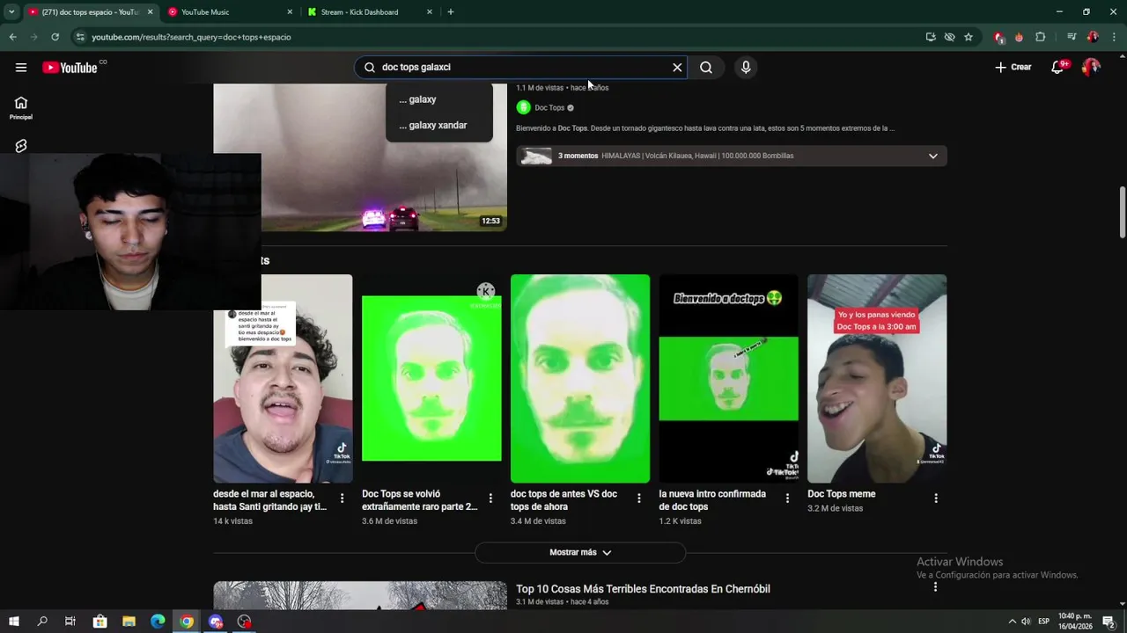Open a new browser tab

[451, 12]
